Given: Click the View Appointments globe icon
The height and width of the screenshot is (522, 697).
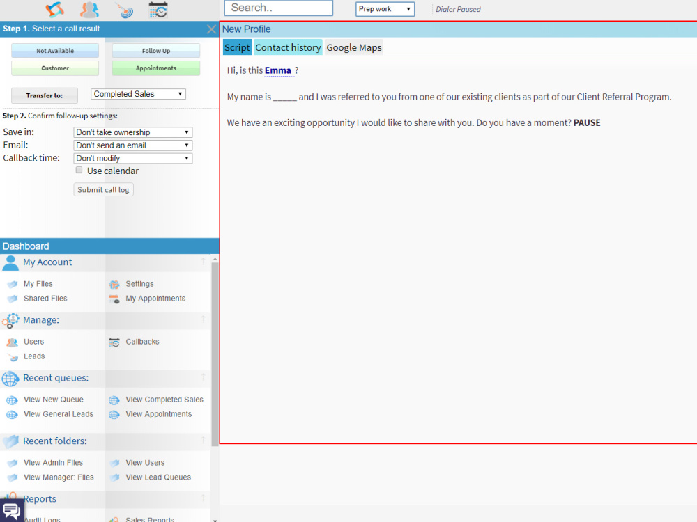Looking at the screenshot, I should coord(114,415).
